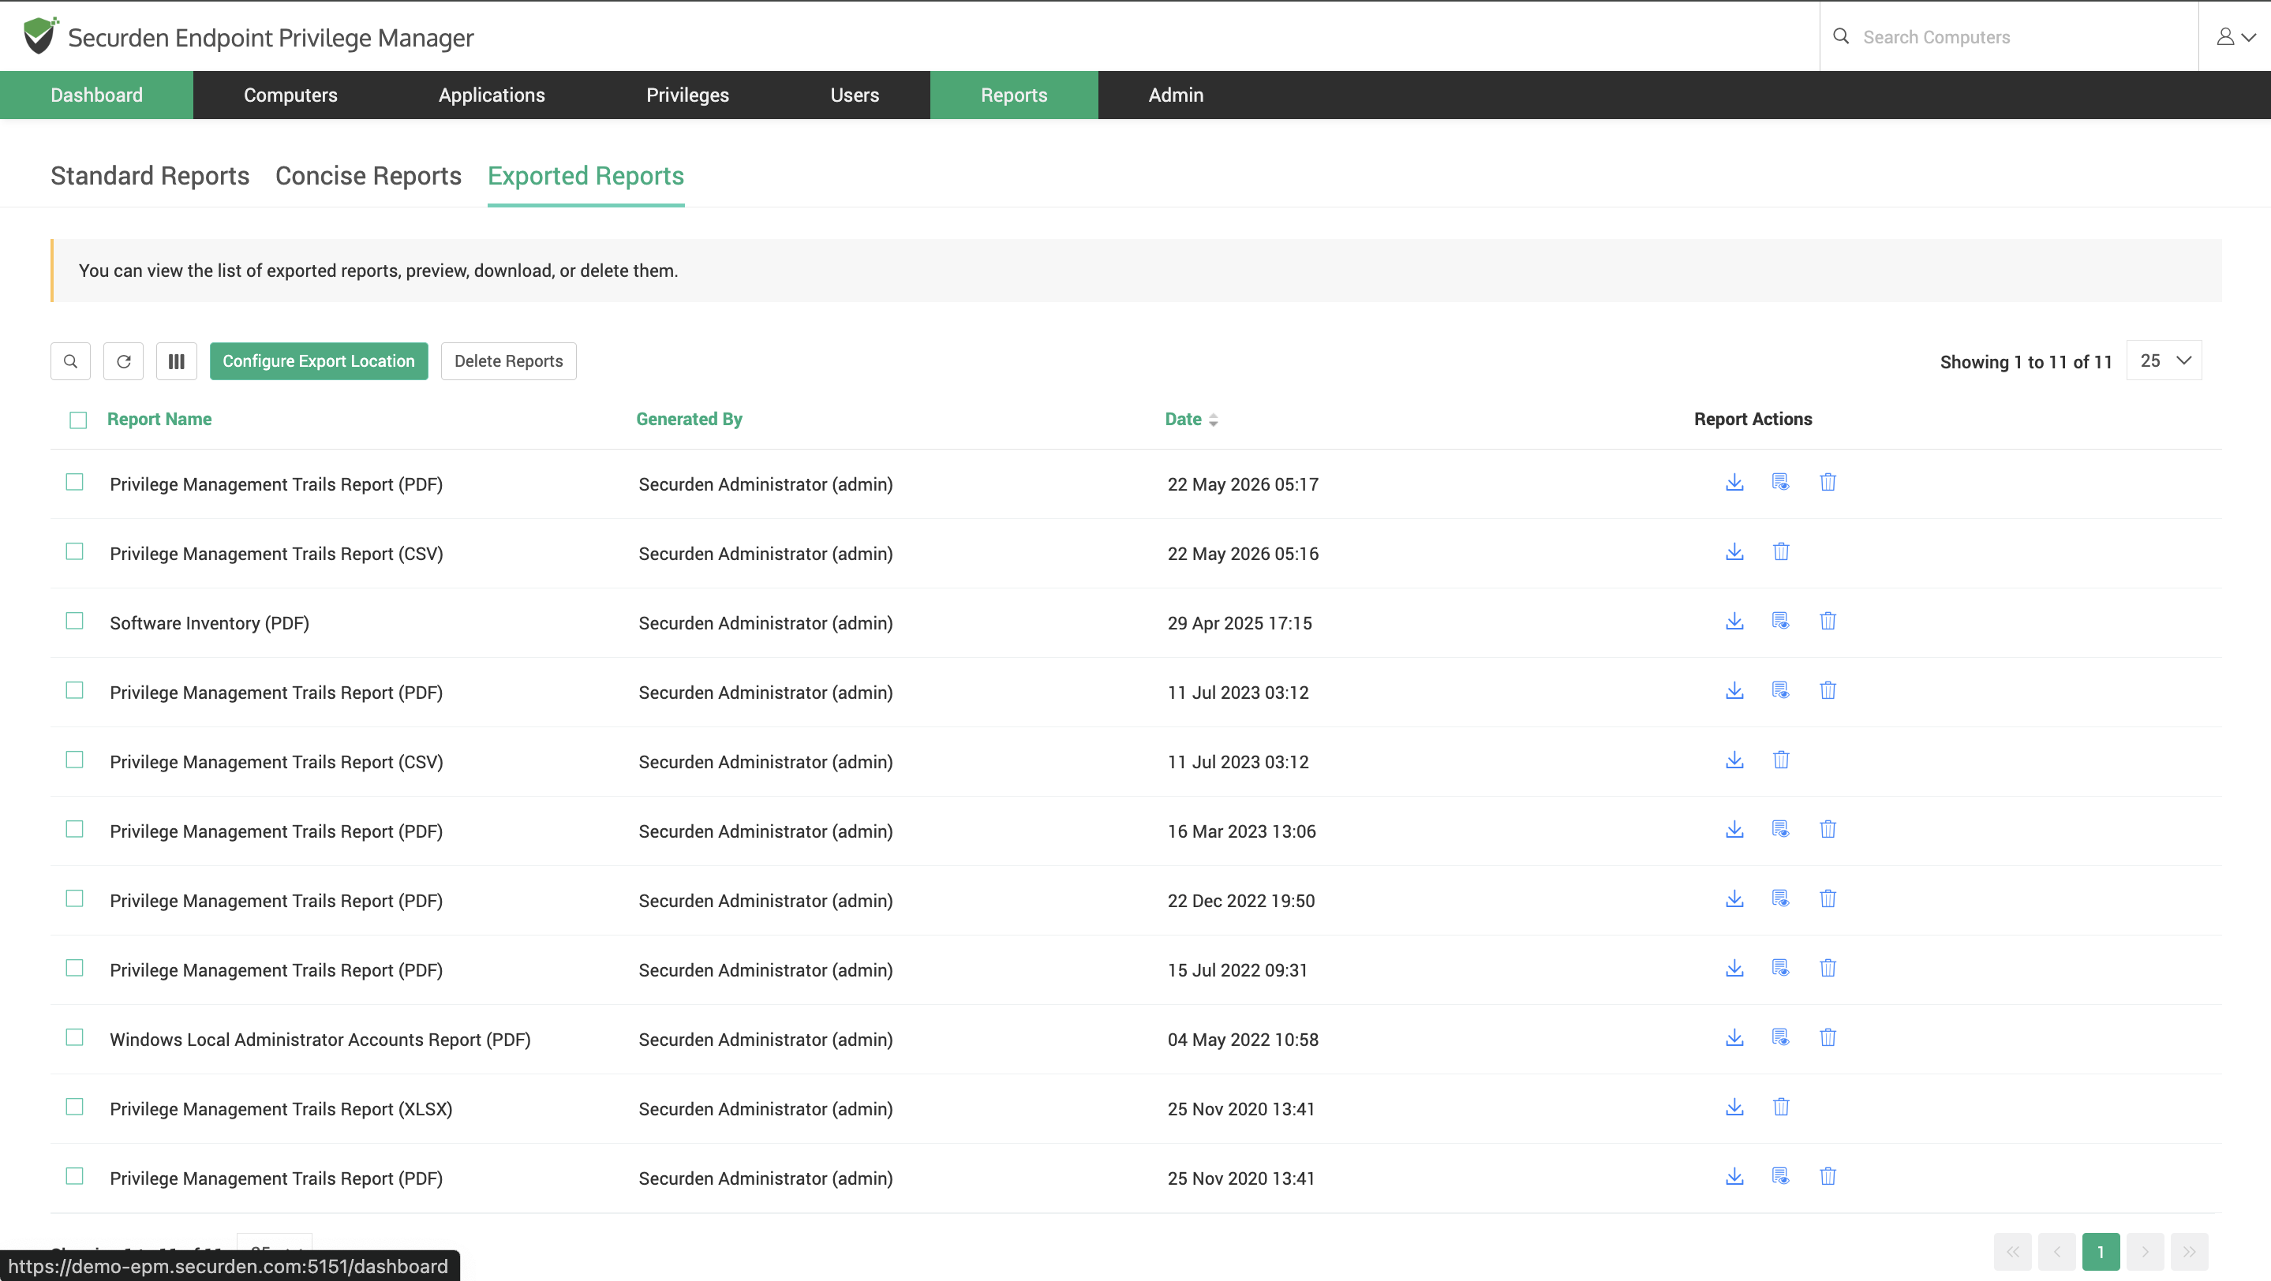This screenshot has width=2271, height=1281.
Task: Switch to Standard Reports
Action: (150, 176)
